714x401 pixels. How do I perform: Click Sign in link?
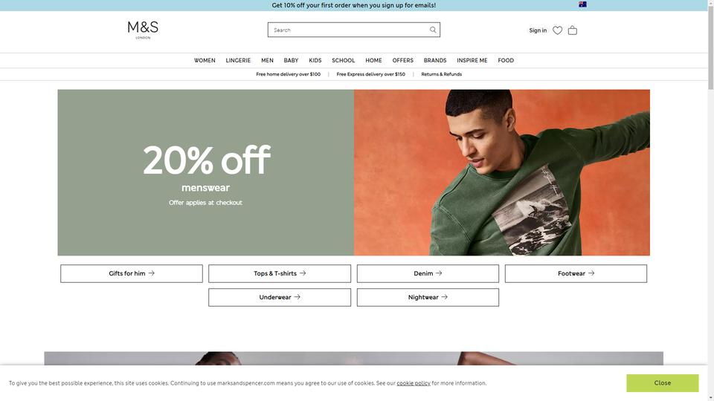click(x=538, y=30)
